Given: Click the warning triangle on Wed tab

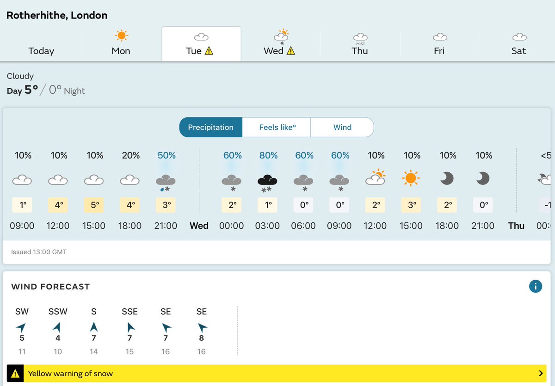Looking at the screenshot, I should [290, 51].
